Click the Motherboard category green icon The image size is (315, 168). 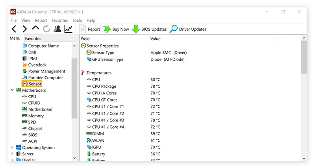(x=18, y=90)
